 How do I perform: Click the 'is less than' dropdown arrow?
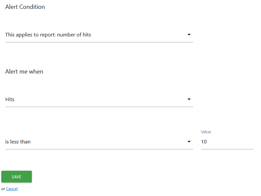click(189, 142)
